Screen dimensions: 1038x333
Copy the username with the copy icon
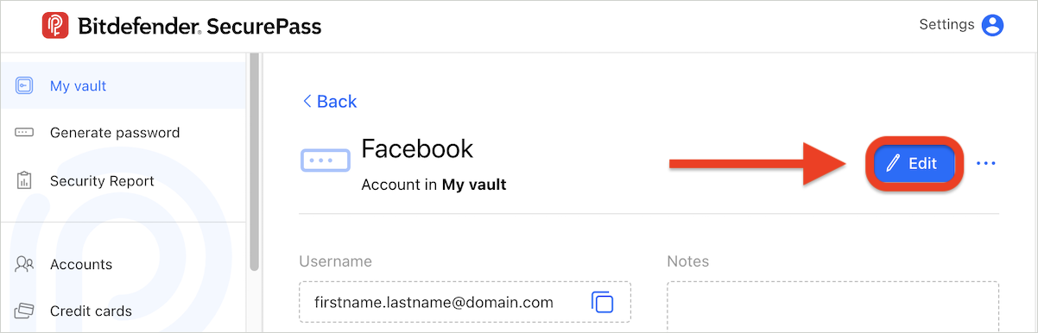click(x=602, y=302)
